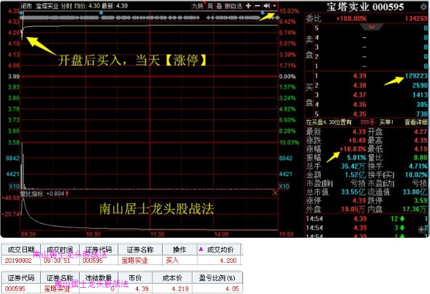The width and height of the screenshot is (430, 294).
Task: Click the 换手 4.71% value
Action: 418,166
